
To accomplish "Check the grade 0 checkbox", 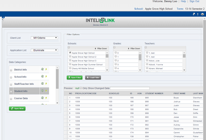I will point(116,52).
